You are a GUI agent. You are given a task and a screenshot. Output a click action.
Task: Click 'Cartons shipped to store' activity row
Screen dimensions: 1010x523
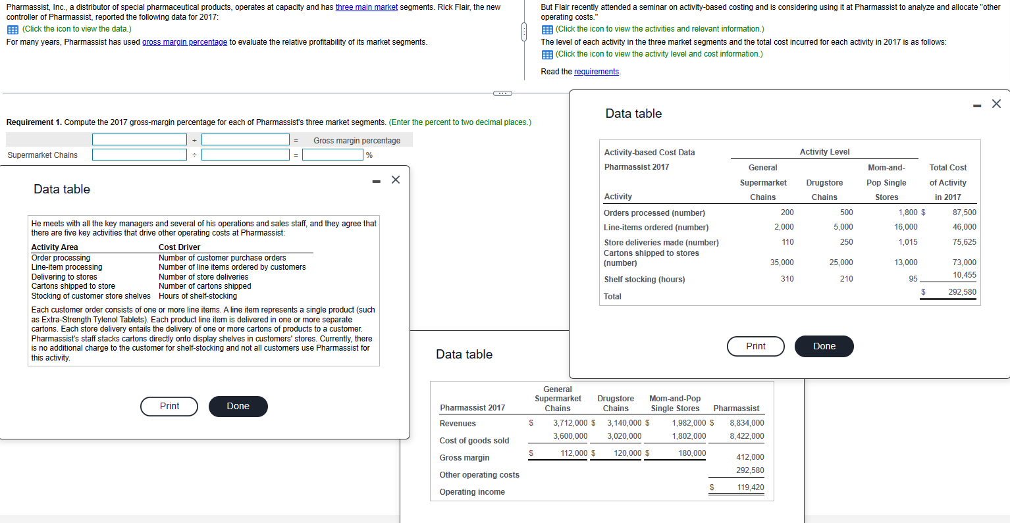73,286
